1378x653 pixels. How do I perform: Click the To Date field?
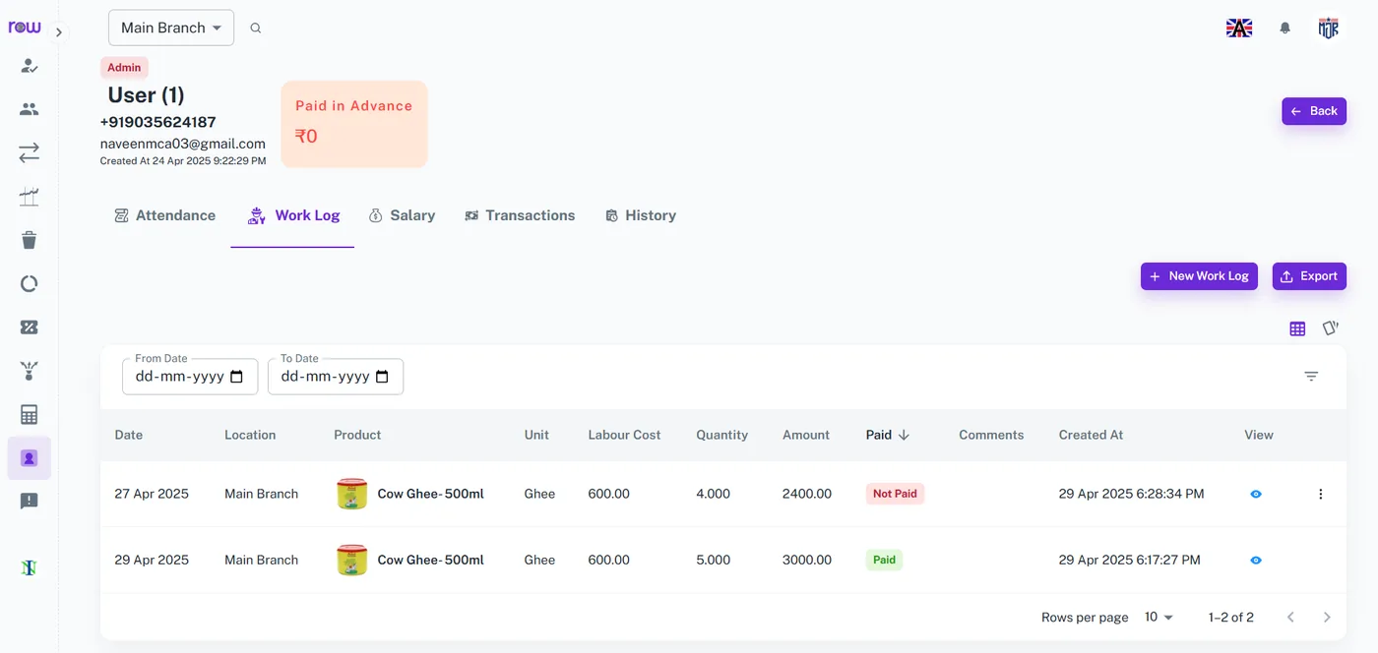(x=336, y=377)
